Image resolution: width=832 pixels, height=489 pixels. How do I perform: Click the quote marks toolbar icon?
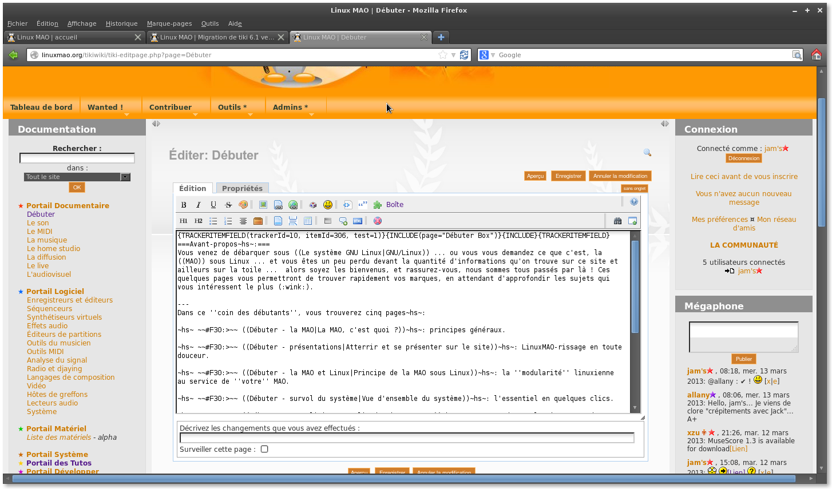(x=363, y=205)
